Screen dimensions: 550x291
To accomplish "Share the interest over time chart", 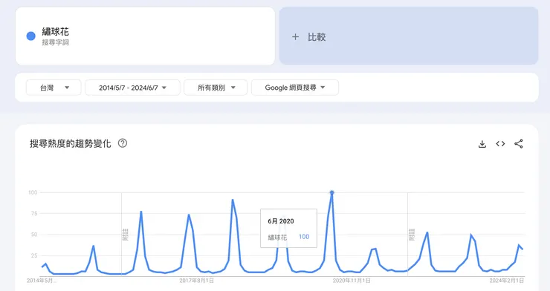I will (x=519, y=144).
